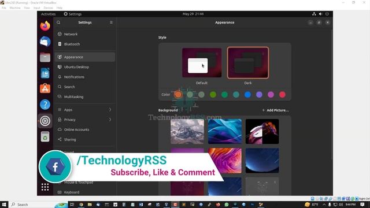Screen dimensions: 370x208
Task: Select the snowy mountain wallpaper
Action: click(x=187, y=131)
